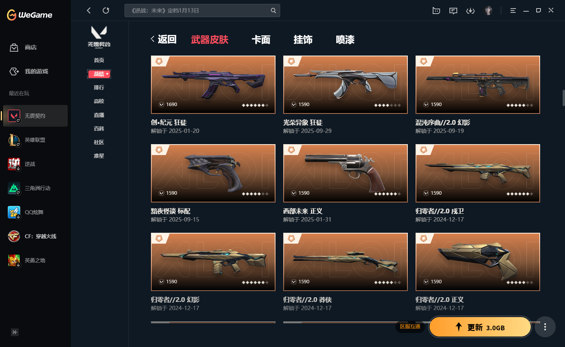
Task: Click the user avatar
Action: pos(488,10)
